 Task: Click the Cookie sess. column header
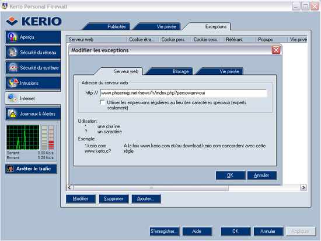207,39
